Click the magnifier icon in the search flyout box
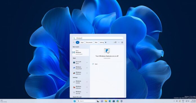This screenshot has width=196, height=103. click(x=74, y=38)
